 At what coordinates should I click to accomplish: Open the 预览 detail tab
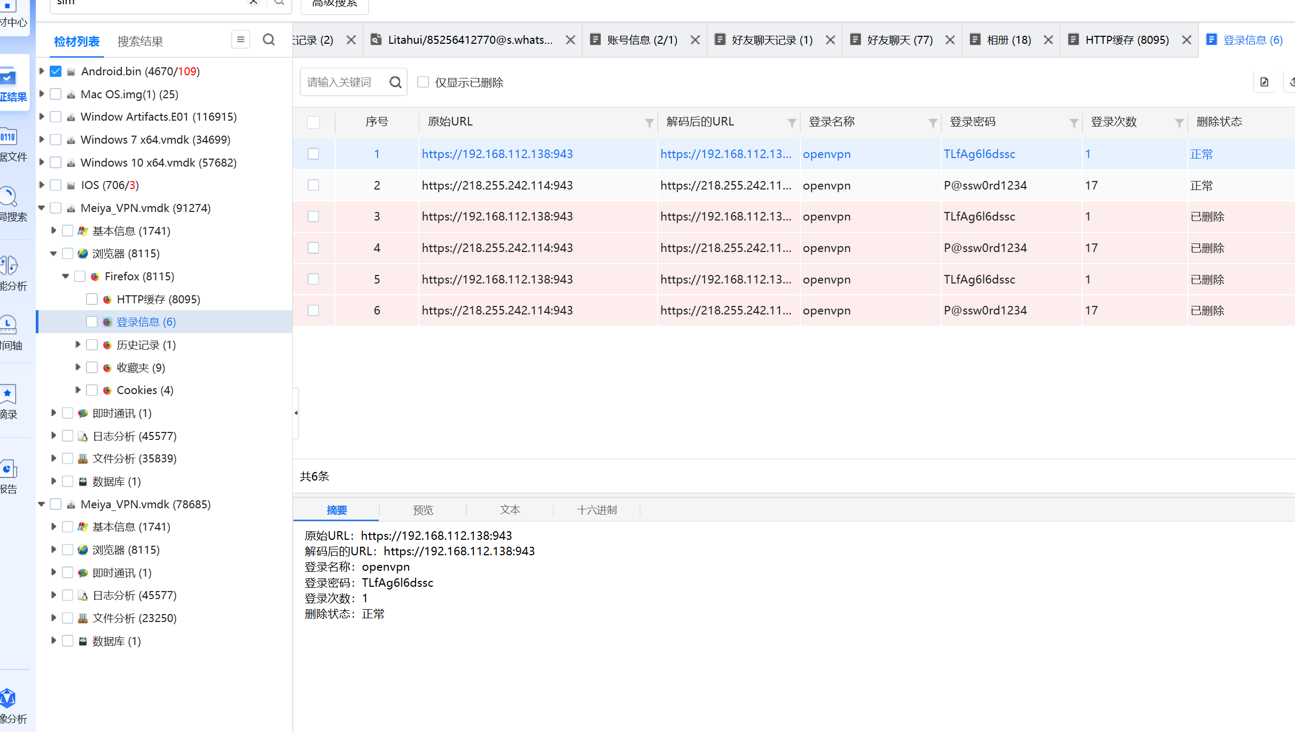tap(423, 510)
